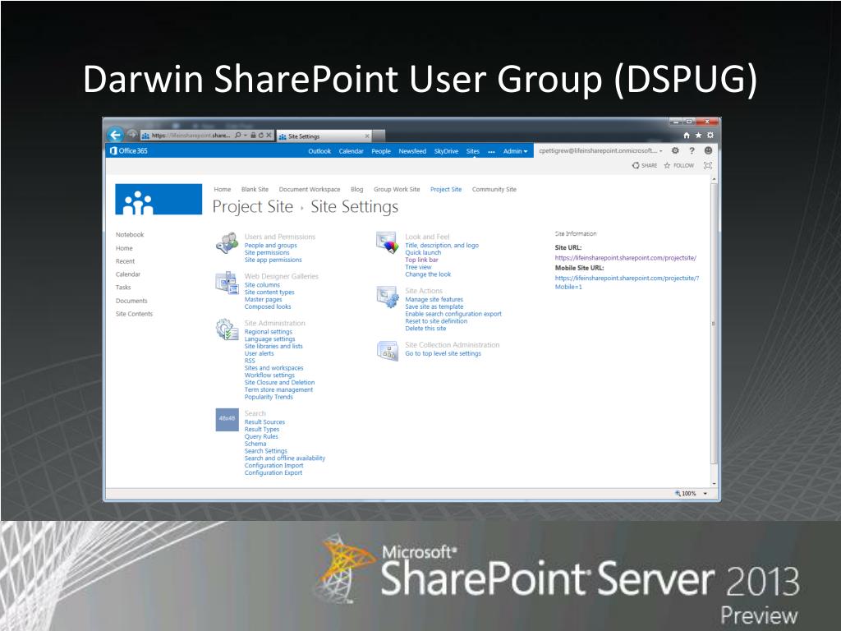Open People and groups link

[x=271, y=245]
